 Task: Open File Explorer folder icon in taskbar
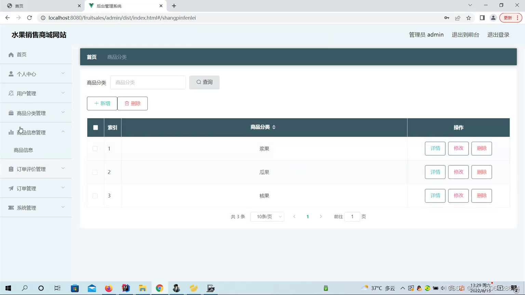(143, 288)
